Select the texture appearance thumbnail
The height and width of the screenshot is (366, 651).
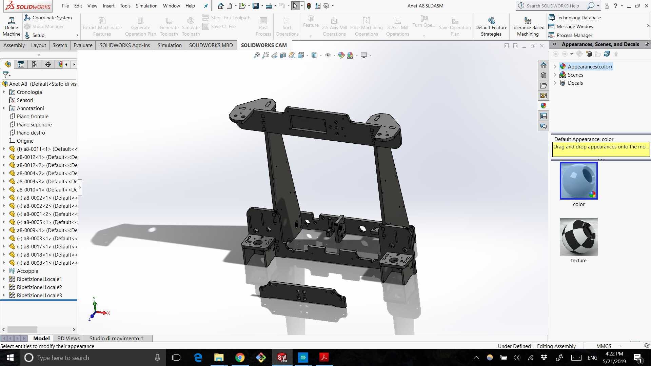578,237
